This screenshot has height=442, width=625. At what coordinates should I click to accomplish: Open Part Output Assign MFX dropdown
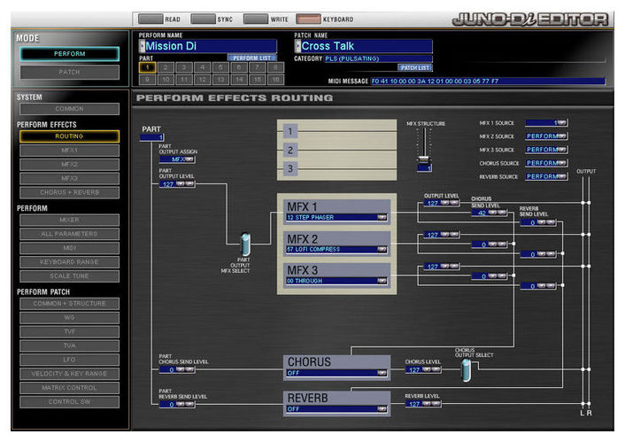pos(177,159)
